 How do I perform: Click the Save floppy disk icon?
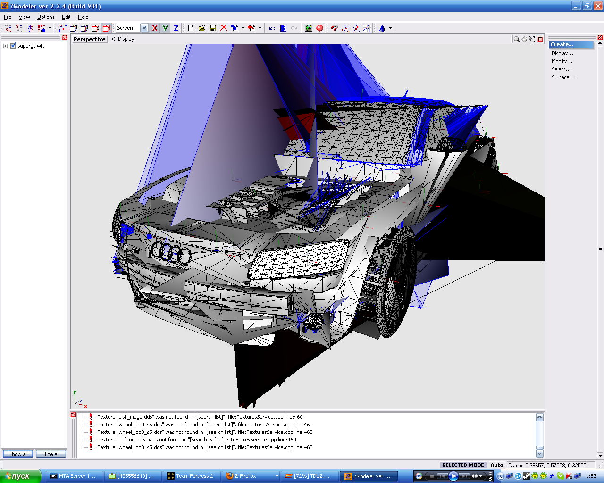[x=213, y=28]
